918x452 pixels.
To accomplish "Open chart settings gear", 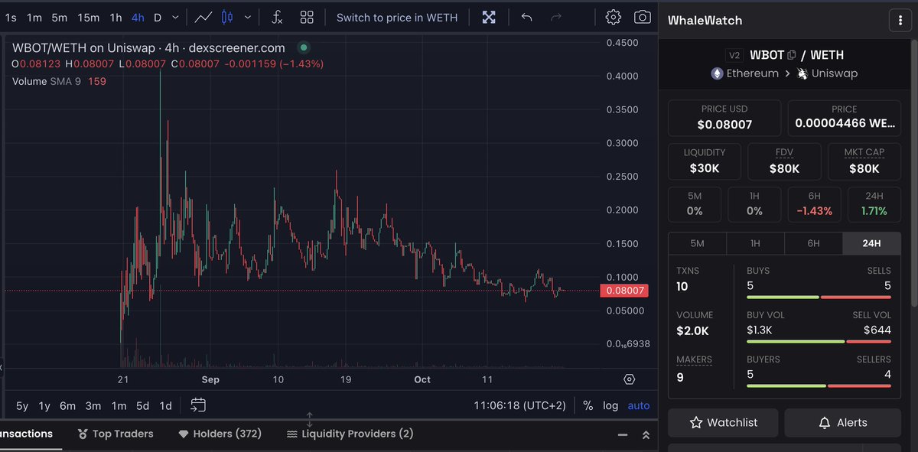I will click(x=613, y=17).
